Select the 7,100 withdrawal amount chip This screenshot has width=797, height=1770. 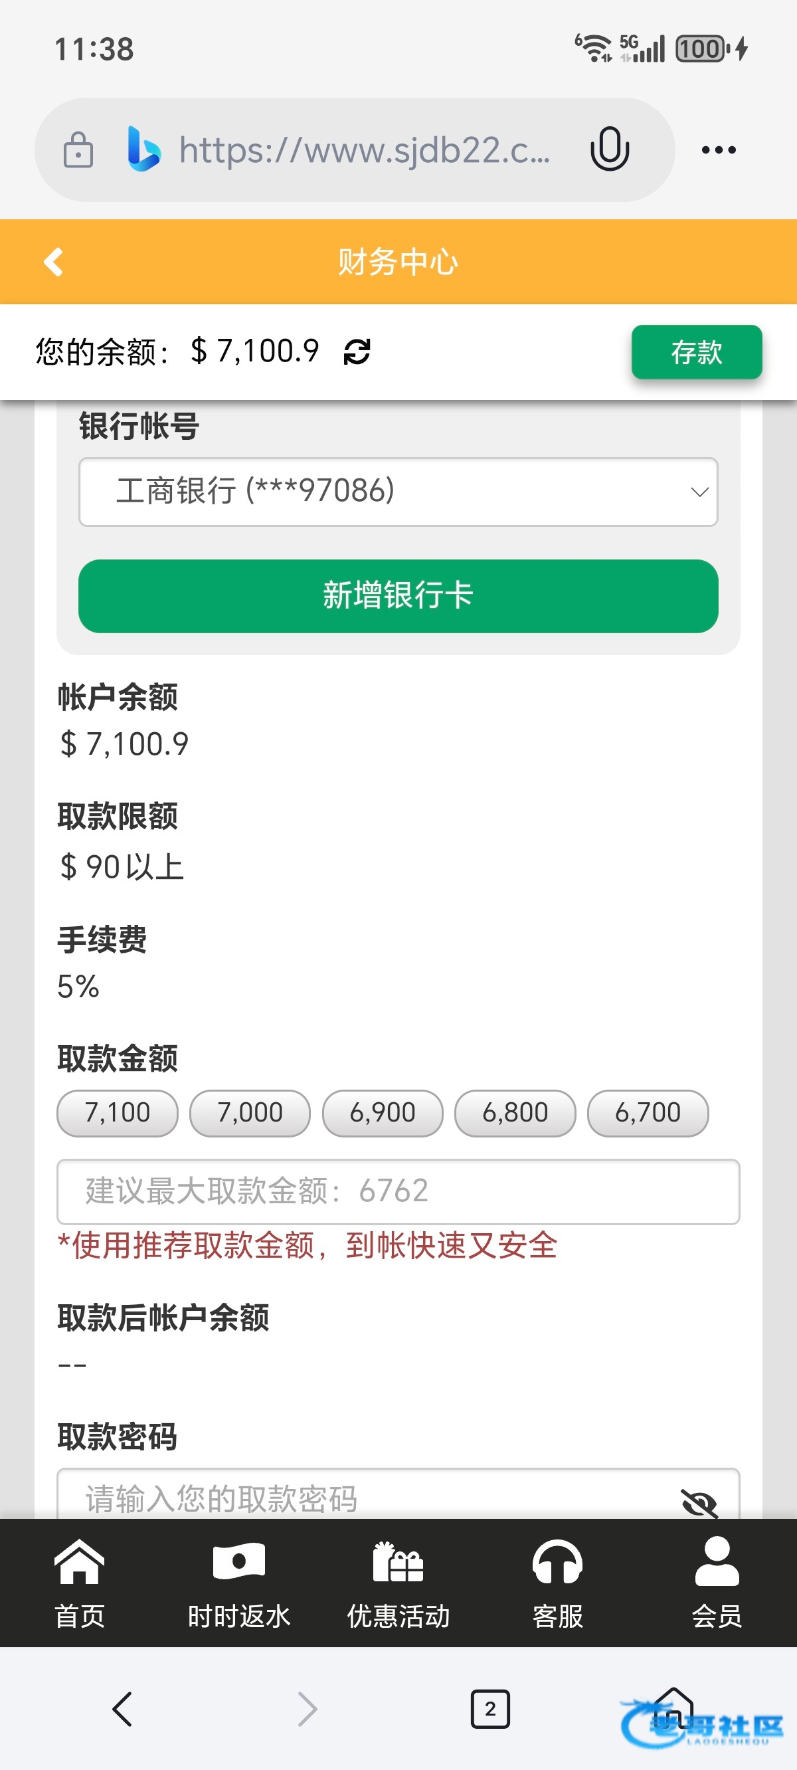(117, 1112)
